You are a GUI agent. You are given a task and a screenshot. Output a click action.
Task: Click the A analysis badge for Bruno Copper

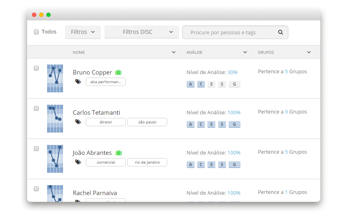tap(191, 84)
